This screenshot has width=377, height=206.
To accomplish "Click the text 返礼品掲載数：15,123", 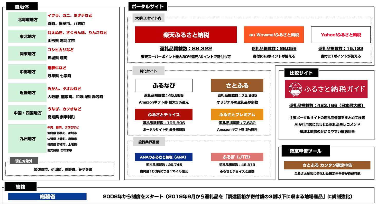I will pos(341,48).
